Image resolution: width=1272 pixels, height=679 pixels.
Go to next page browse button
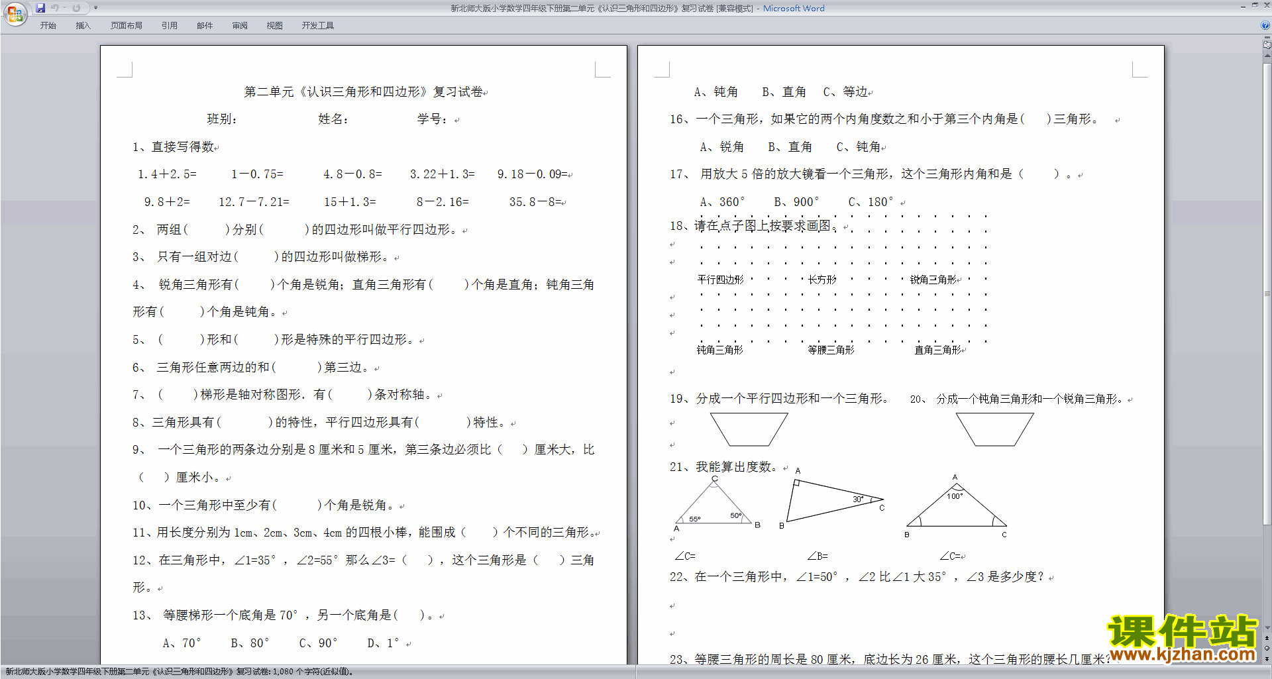[1267, 658]
